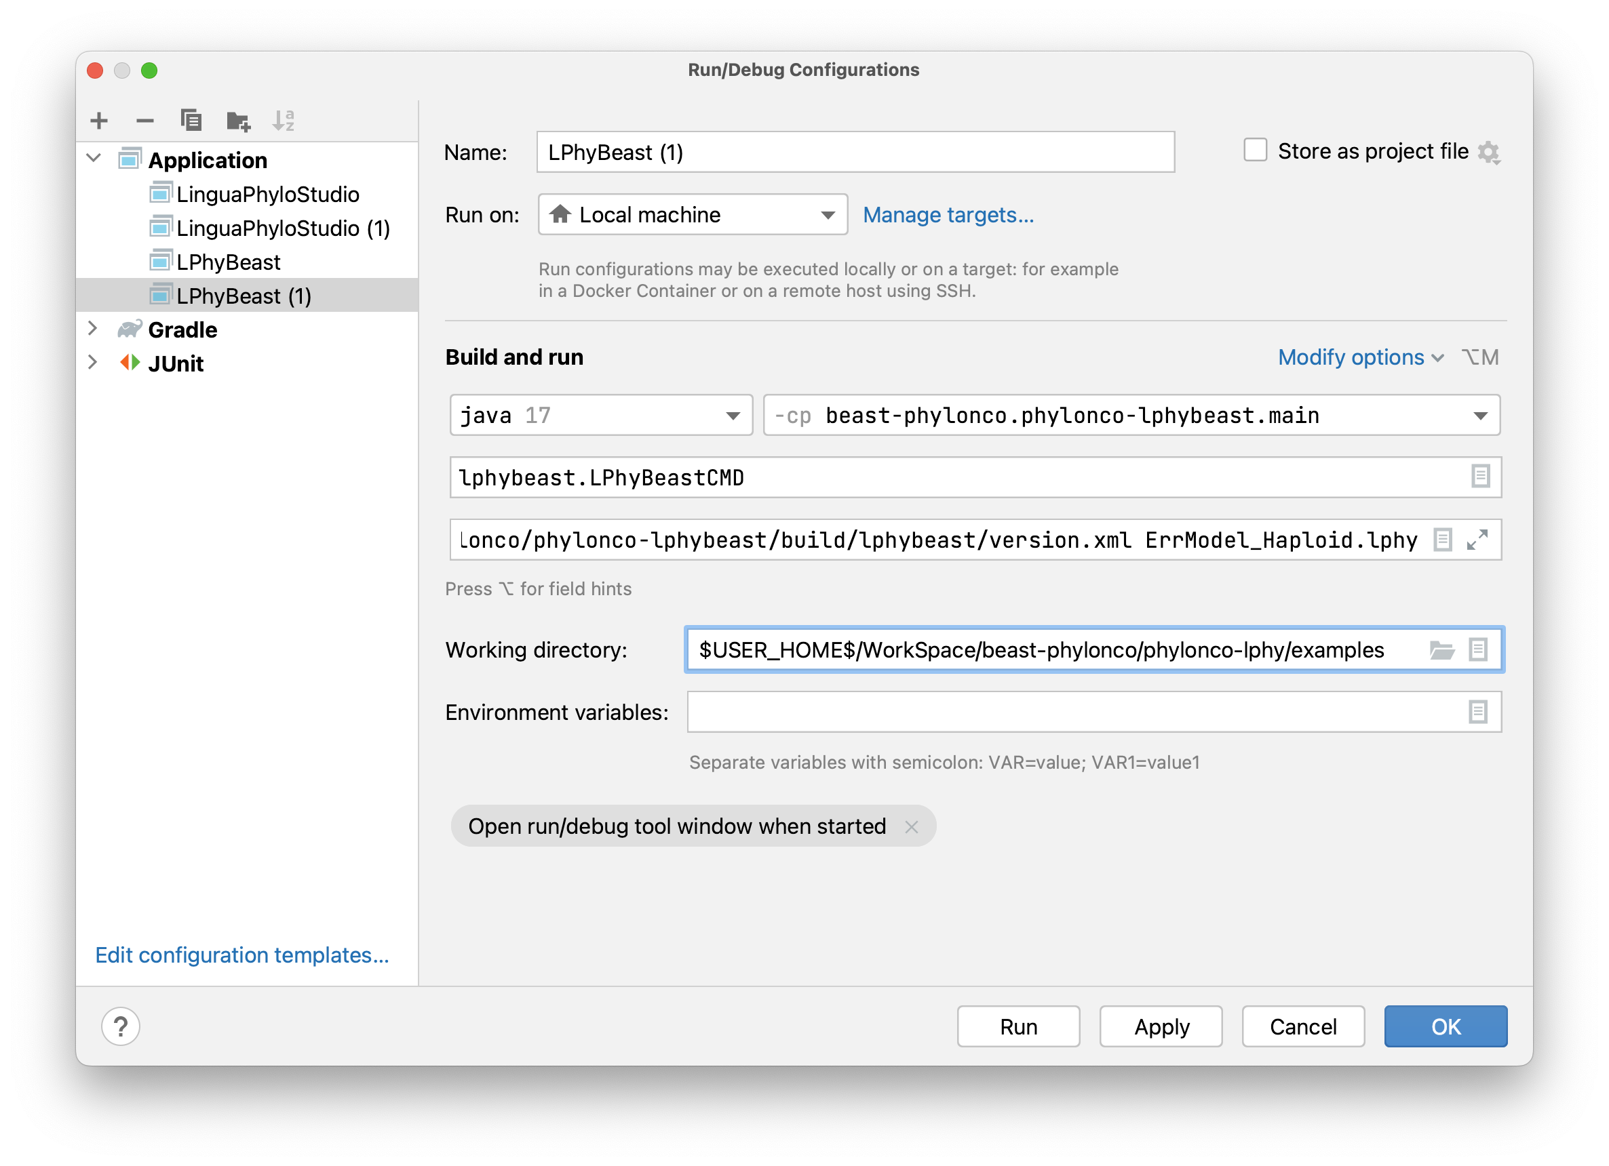Insert macros icon in working directory field

click(x=1478, y=649)
